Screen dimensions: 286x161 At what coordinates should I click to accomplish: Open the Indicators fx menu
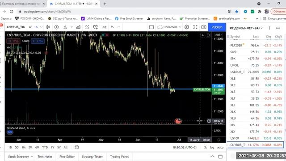(x=65, y=27)
